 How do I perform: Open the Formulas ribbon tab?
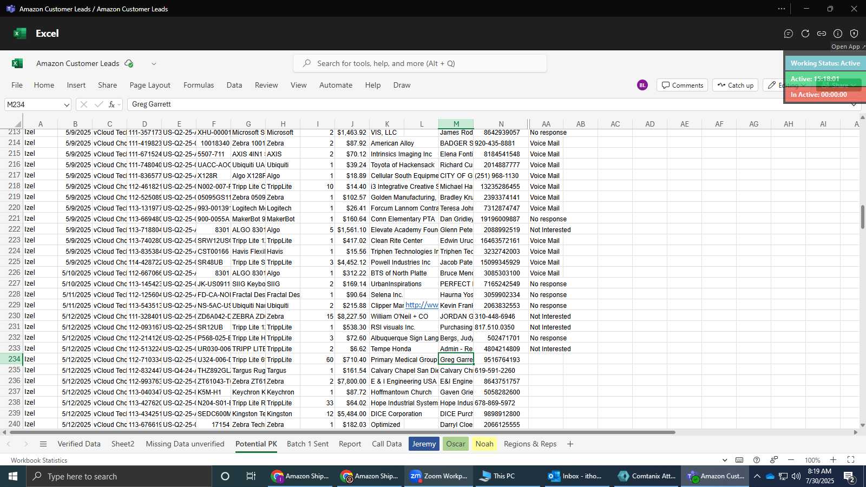(199, 85)
